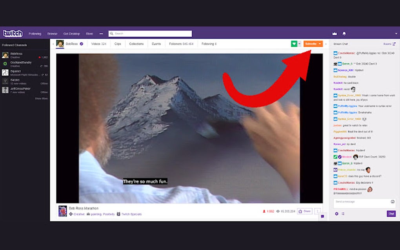Open the account dropdown arrow in top bar
Screen dimensions: 400x250
(x=396, y=34)
